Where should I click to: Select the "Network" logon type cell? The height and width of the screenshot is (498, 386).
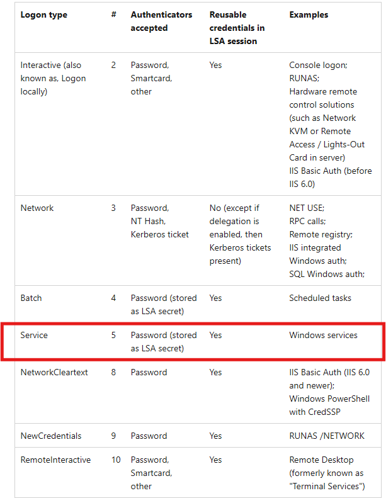coord(37,208)
